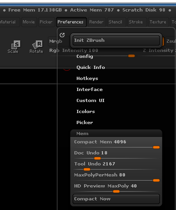
Task: Expand the Icolors section
Action: point(85,112)
